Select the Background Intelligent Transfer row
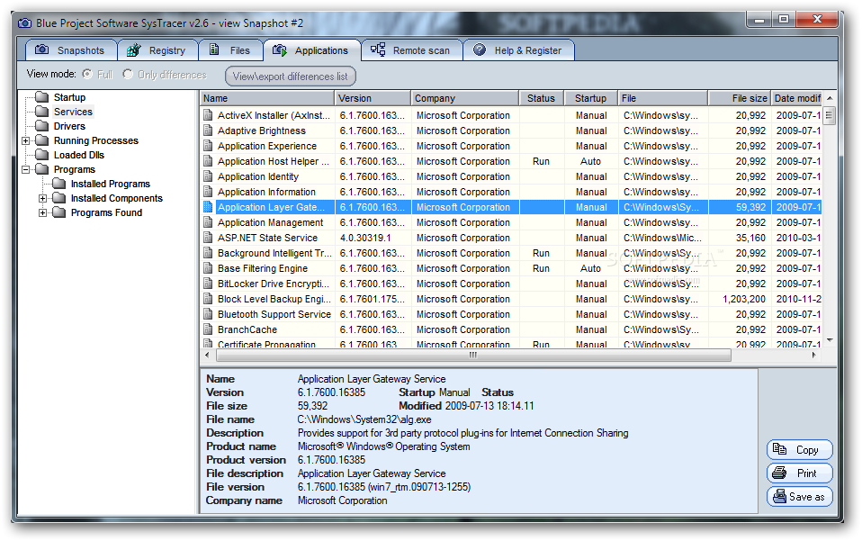 [511, 253]
